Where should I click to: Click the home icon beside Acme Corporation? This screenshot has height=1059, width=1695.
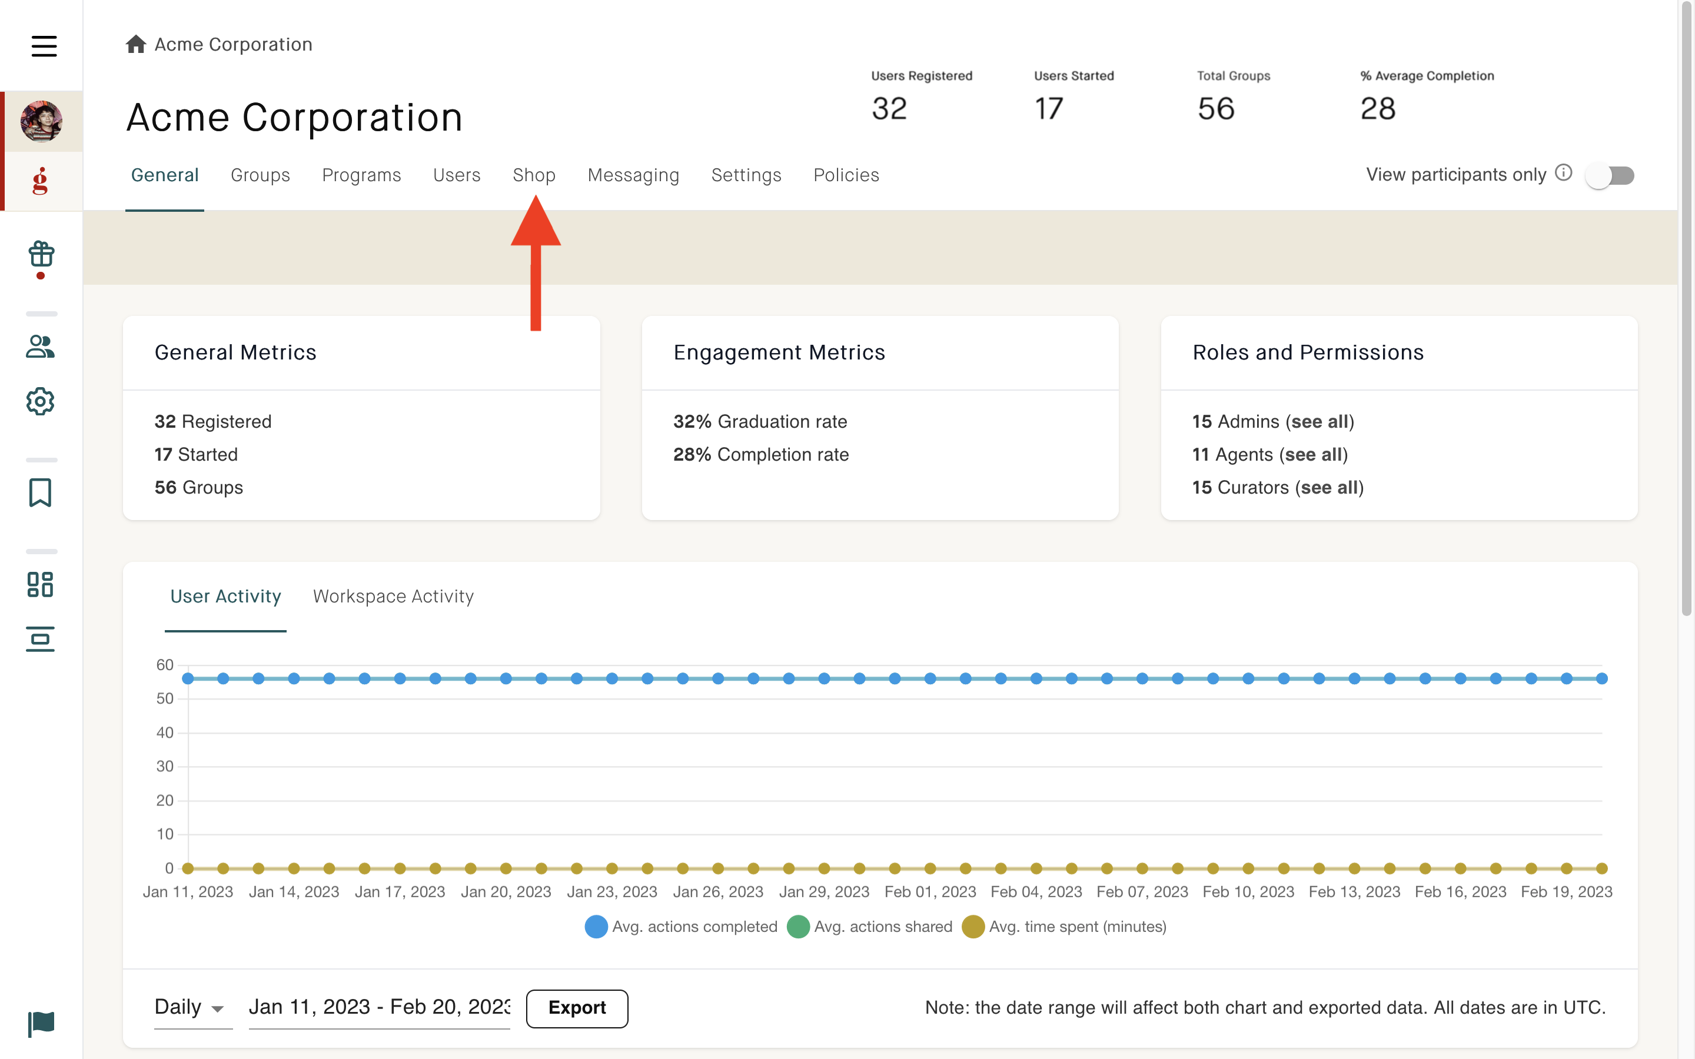[136, 44]
